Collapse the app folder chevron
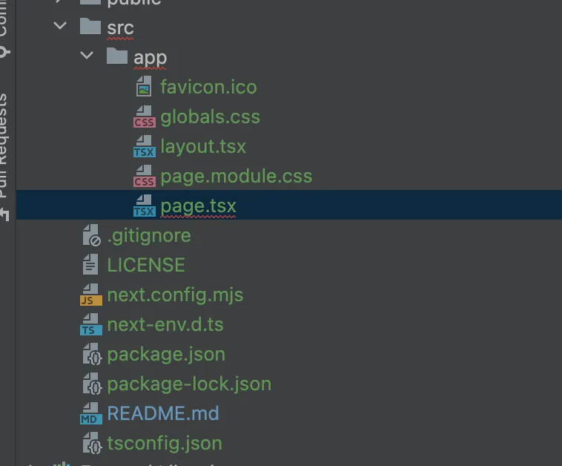562x466 pixels. tap(87, 55)
